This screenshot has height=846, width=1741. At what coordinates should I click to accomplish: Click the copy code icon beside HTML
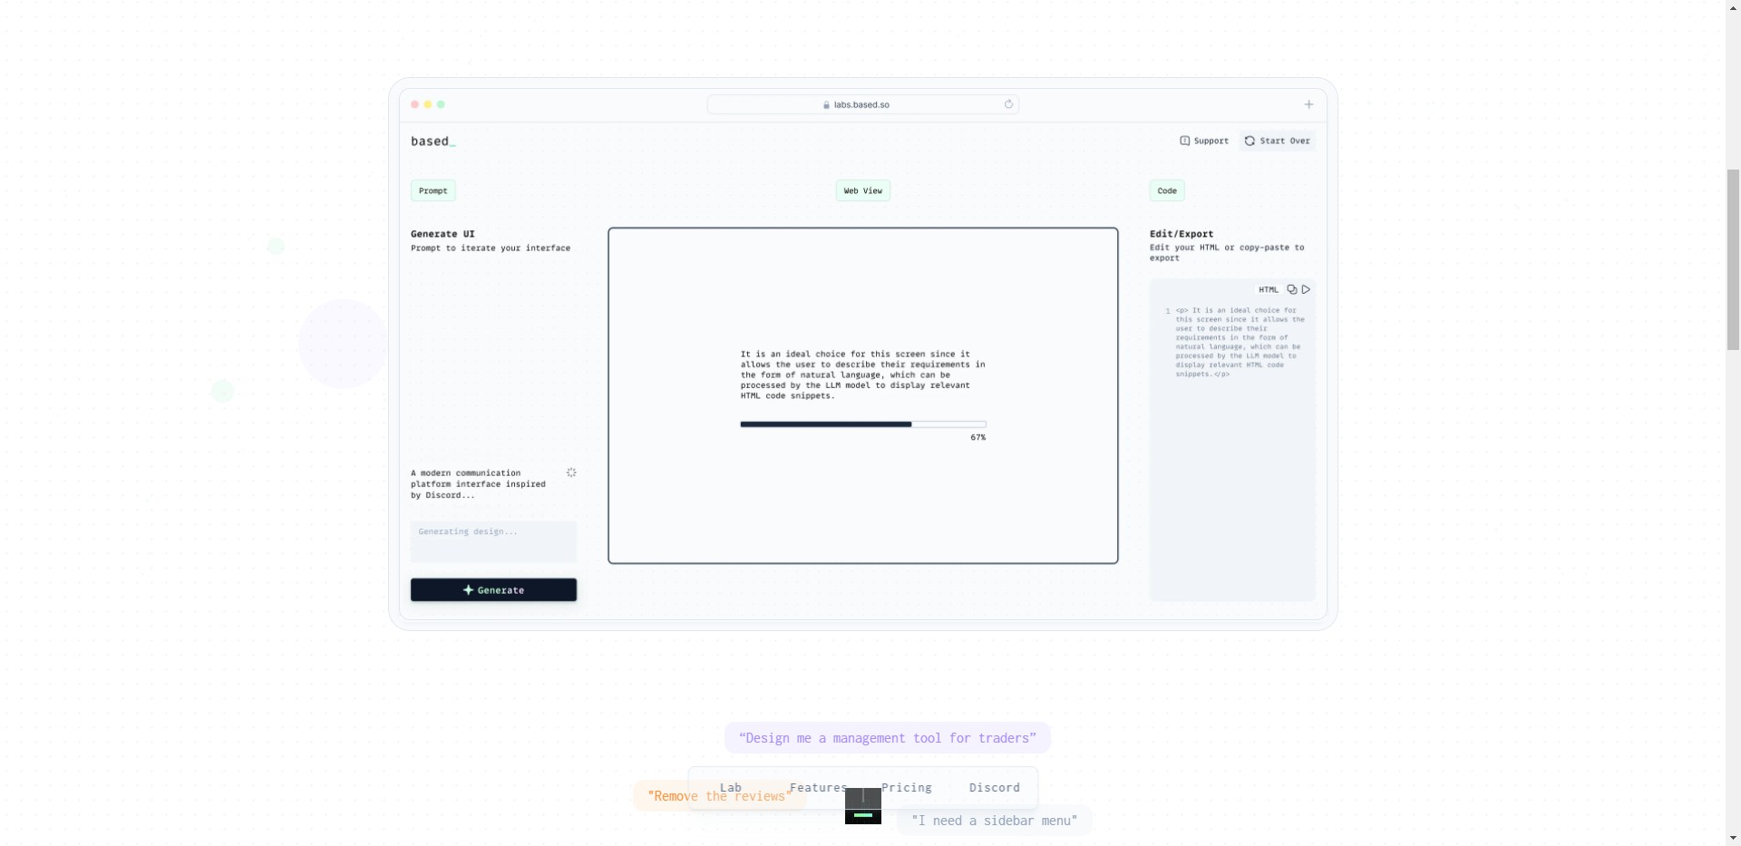click(1291, 290)
